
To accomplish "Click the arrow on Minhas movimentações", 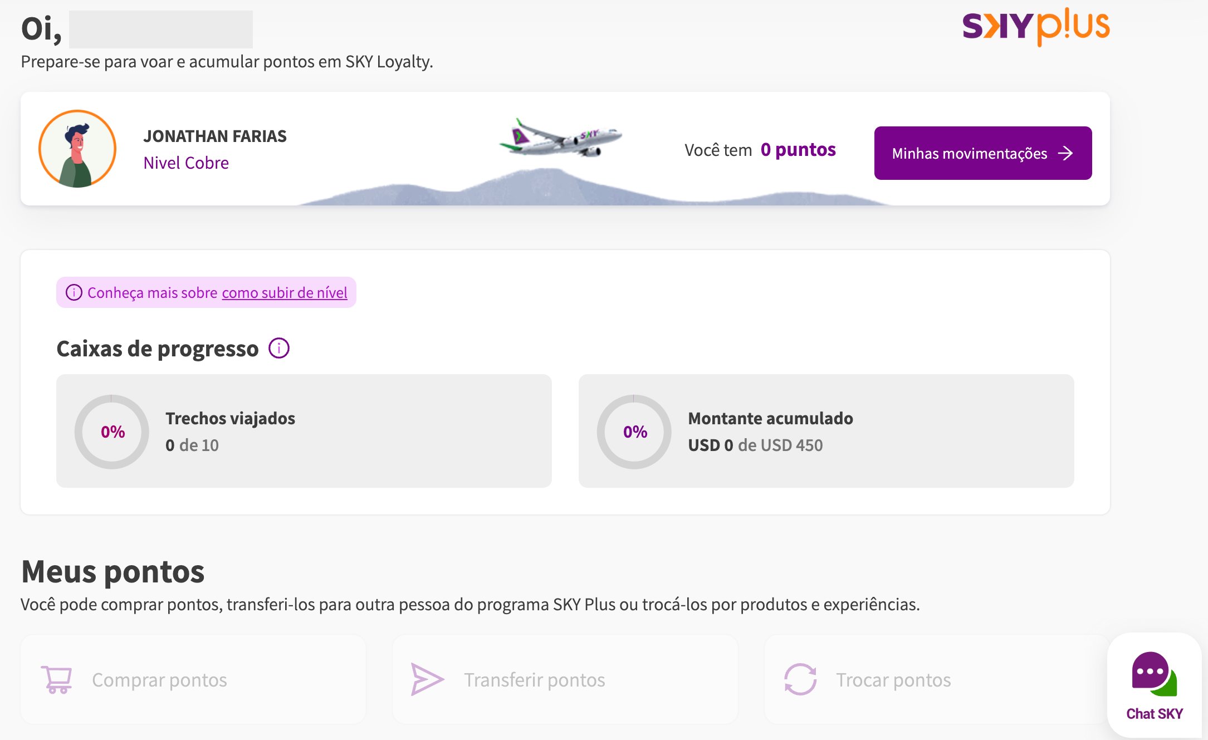I will click(x=1065, y=153).
